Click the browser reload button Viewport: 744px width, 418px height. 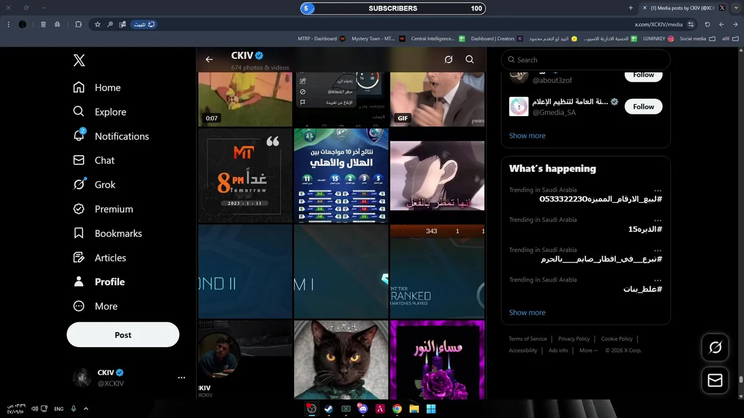(x=707, y=24)
